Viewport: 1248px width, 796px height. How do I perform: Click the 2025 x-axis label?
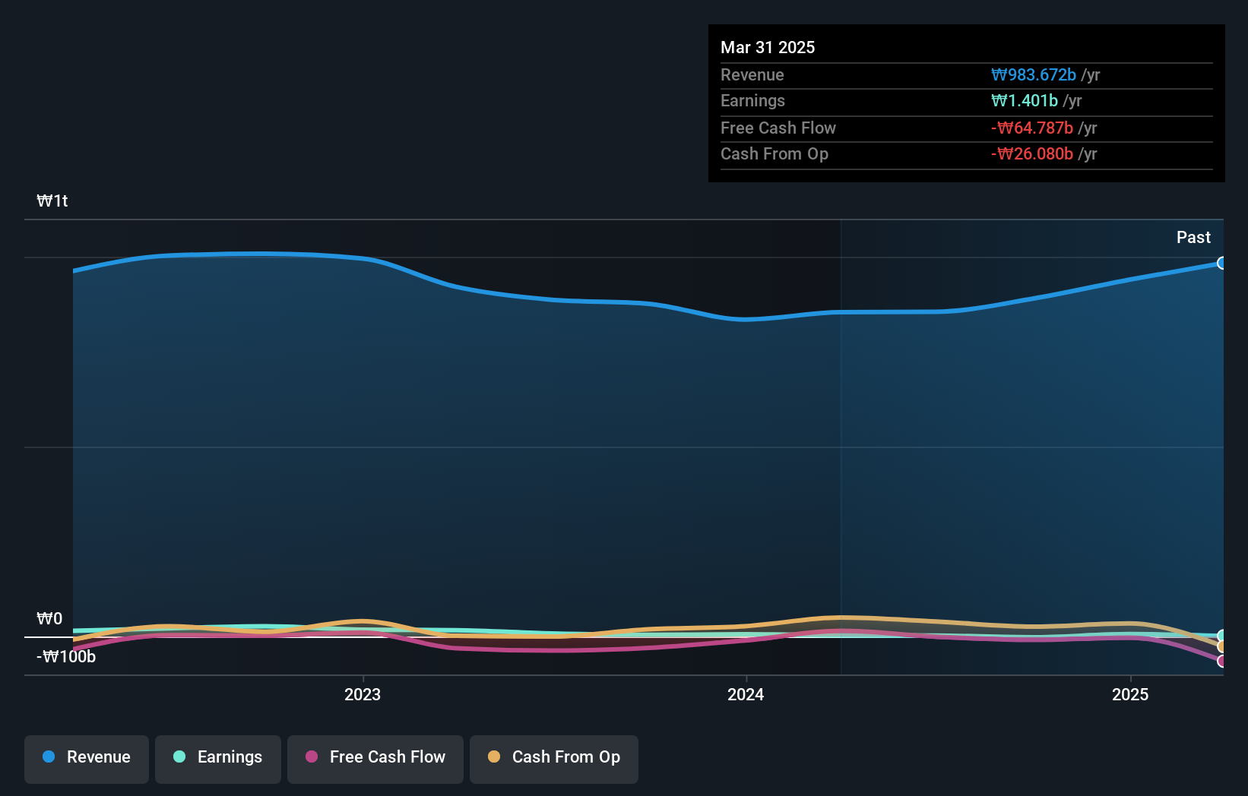click(1130, 694)
